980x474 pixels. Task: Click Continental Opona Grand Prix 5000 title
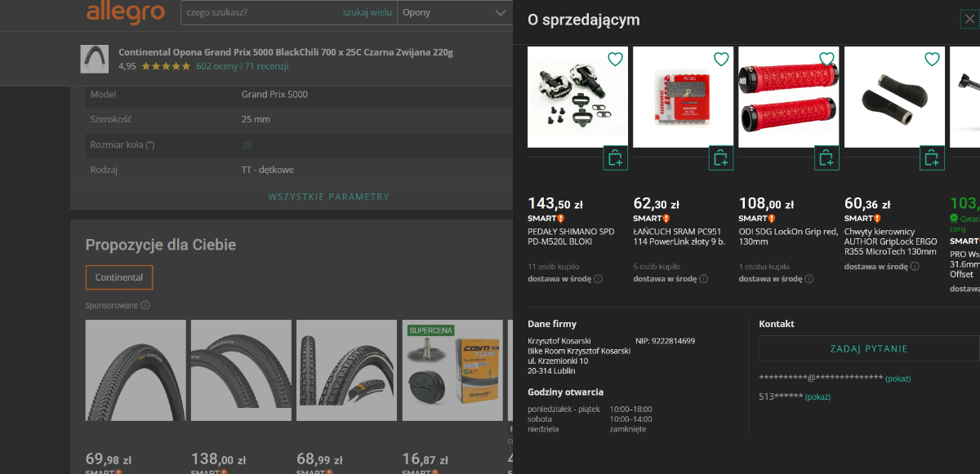pyautogui.click(x=286, y=52)
